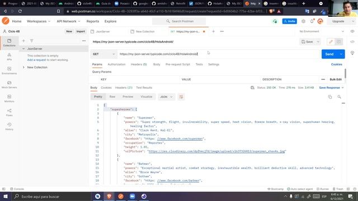Image resolution: width=358 pixels, height=201 pixels.
Task: Click the Send button
Action: coord(329,54)
